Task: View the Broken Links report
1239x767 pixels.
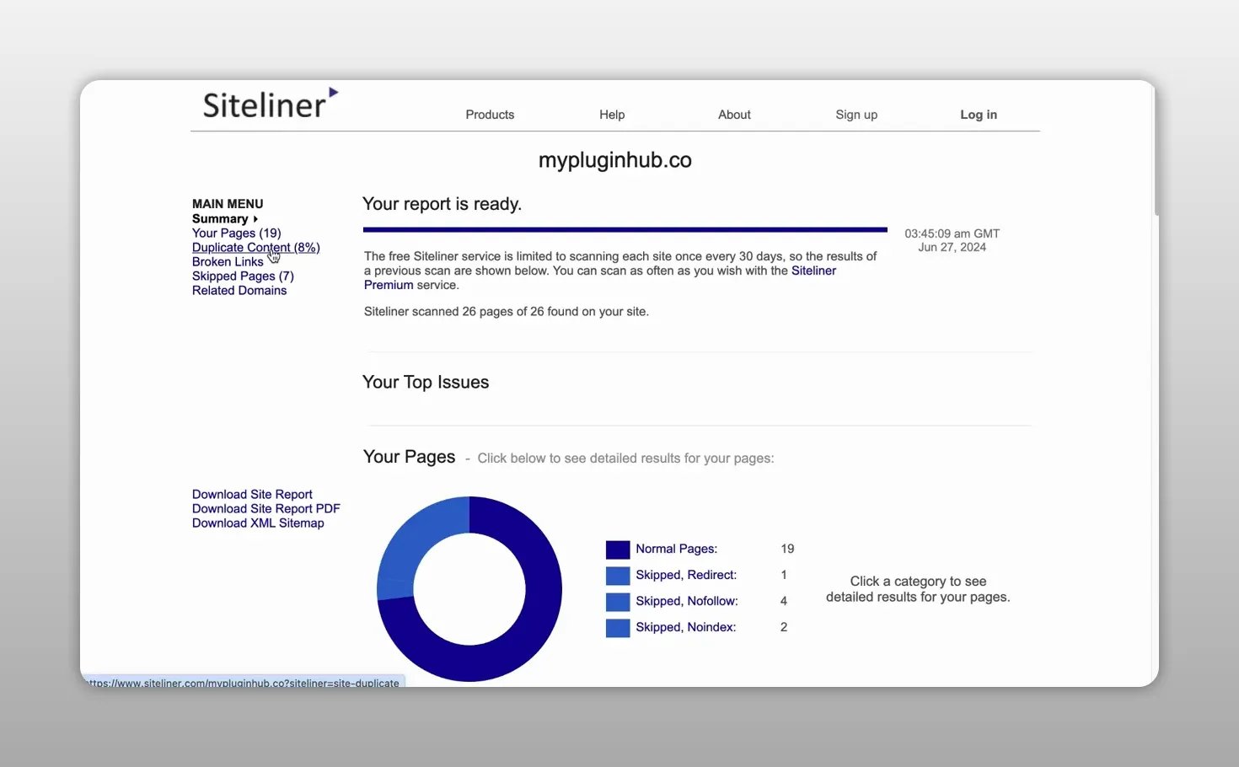Action: (x=228, y=262)
